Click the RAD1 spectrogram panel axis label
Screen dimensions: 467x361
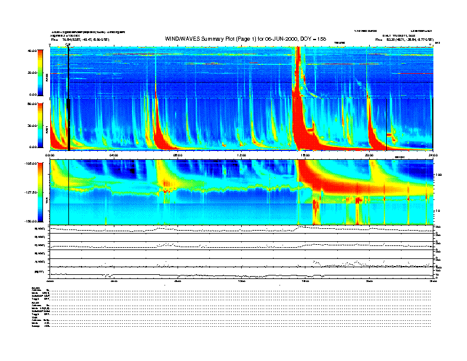tap(47, 129)
